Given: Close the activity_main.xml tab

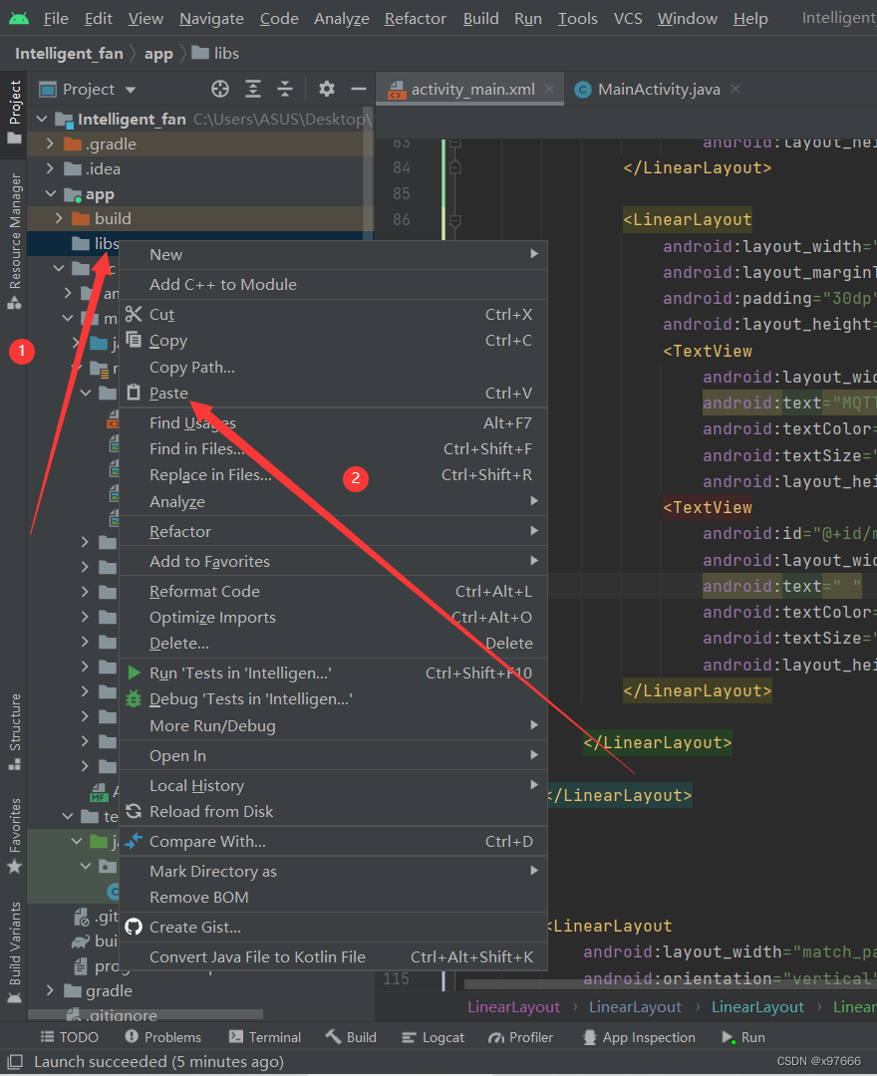Looking at the screenshot, I should [549, 89].
